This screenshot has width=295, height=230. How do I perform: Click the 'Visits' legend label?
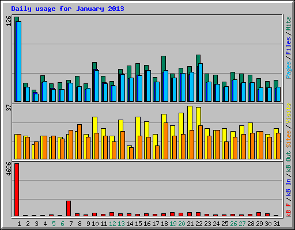tap(288, 113)
